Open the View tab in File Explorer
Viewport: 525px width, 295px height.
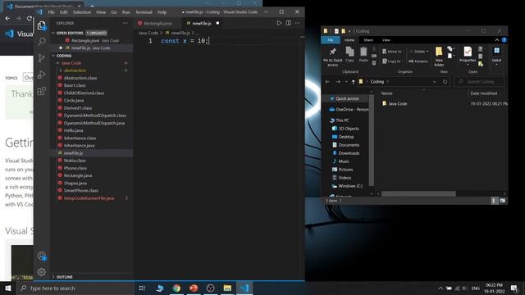(x=386, y=40)
